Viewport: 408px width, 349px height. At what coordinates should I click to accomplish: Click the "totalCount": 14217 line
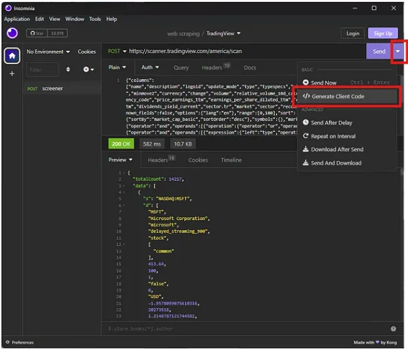point(158,179)
